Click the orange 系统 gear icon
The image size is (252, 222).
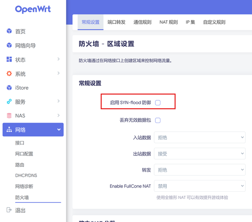(x=9, y=73)
